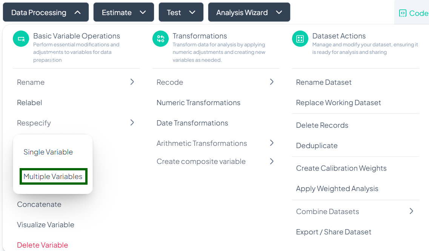Click Export / Share Dataset
The height and width of the screenshot is (251, 429).
(334, 232)
